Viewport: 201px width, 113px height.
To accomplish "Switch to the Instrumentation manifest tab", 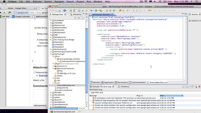I will point(137,83).
